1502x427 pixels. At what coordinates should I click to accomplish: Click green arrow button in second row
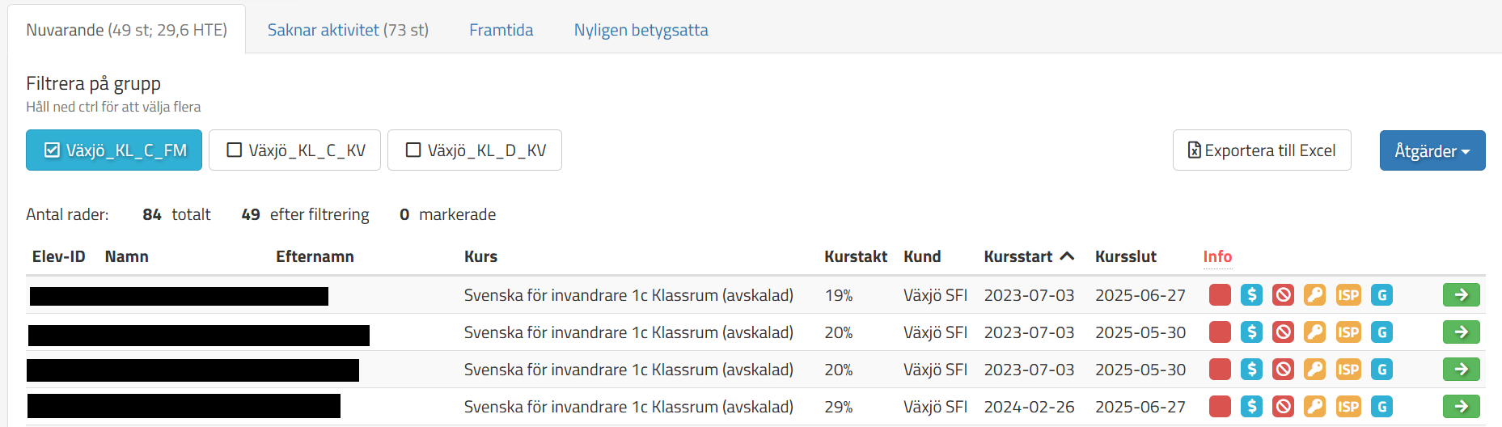pos(1461,332)
